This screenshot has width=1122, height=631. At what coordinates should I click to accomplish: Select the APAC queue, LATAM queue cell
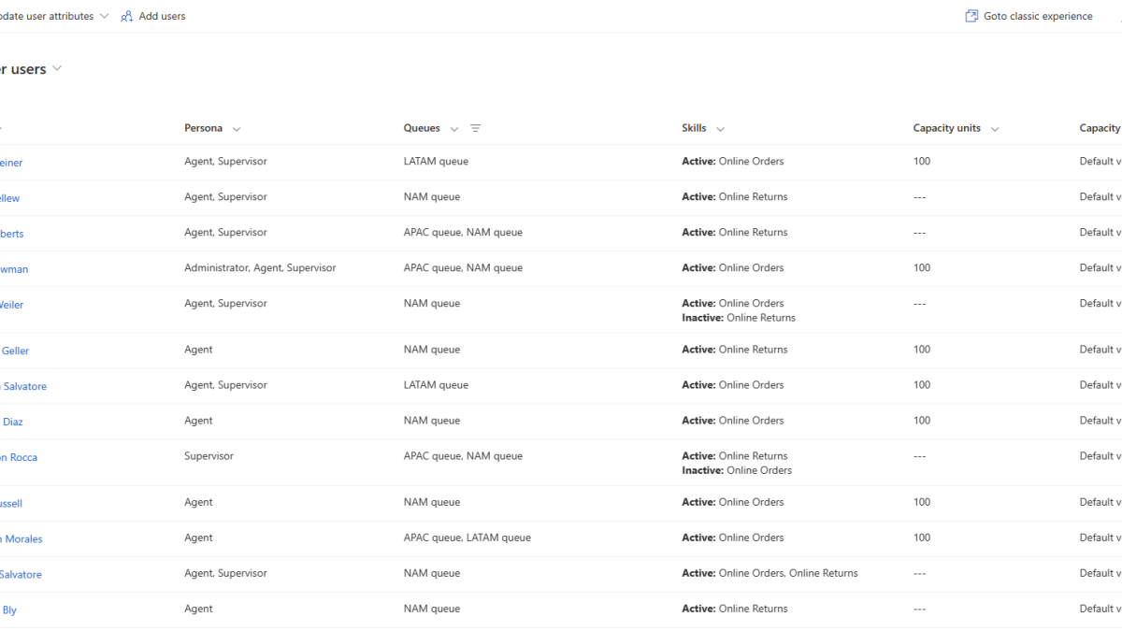coord(467,538)
